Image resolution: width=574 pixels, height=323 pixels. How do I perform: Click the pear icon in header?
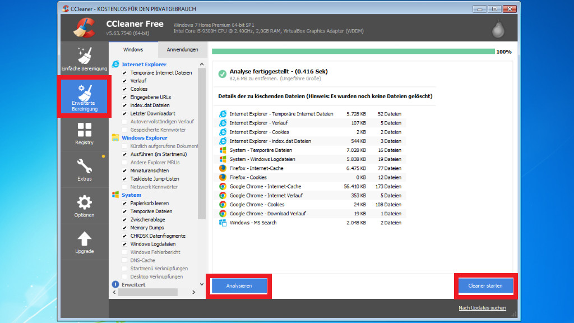(x=497, y=28)
